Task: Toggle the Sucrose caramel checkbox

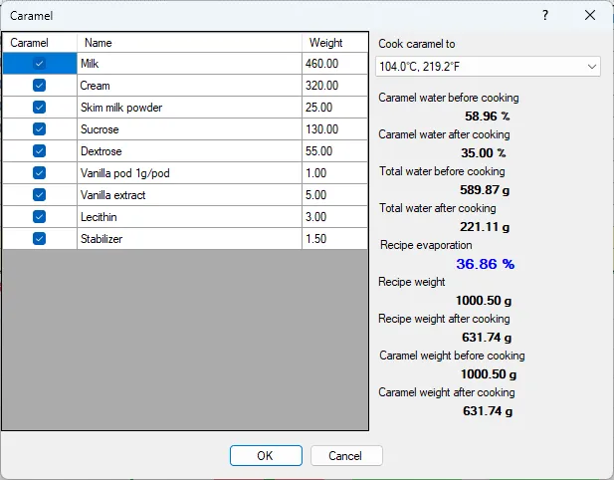Action: pyautogui.click(x=39, y=129)
